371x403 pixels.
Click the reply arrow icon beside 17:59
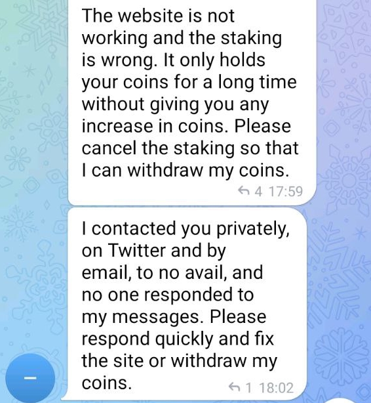point(244,191)
